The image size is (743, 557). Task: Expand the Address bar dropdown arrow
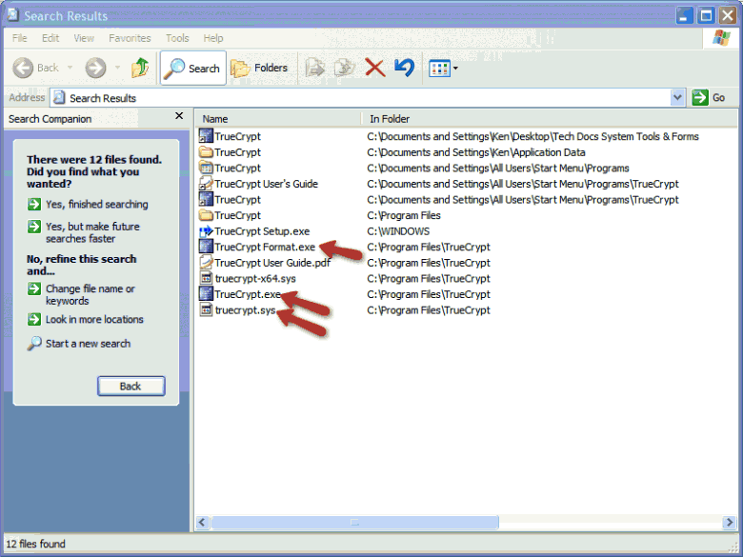coord(677,98)
